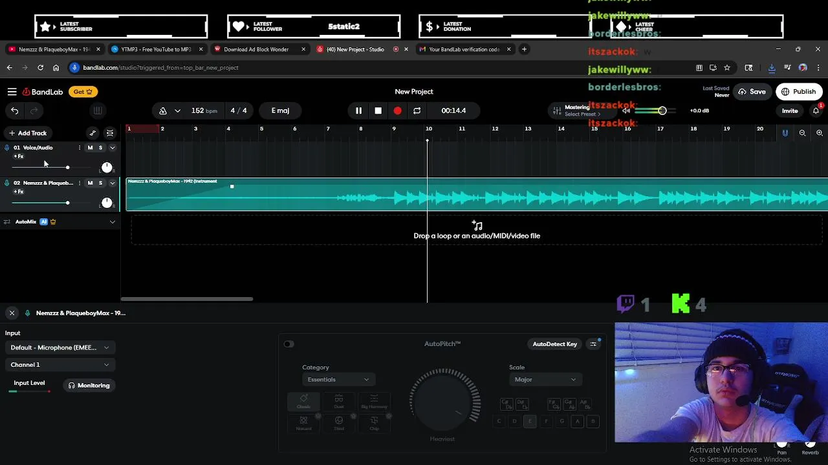Pause playback
The width and height of the screenshot is (828, 465).
(x=358, y=110)
